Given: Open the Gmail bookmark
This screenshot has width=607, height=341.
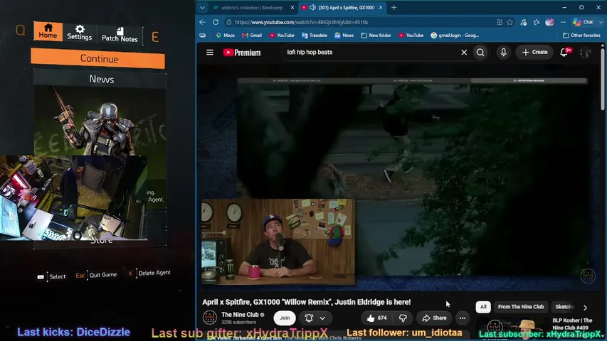Looking at the screenshot, I should click(x=252, y=36).
